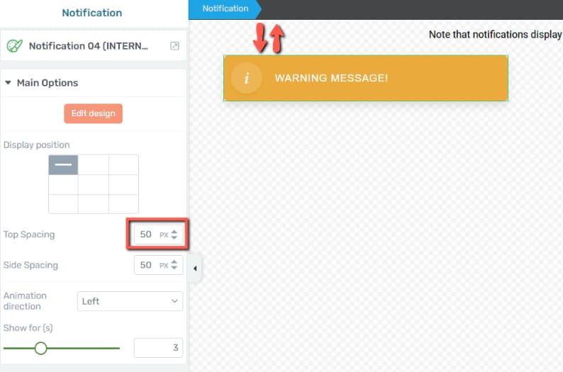Click the Show for seconds input field
The image size is (563, 372).
tap(158, 348)
